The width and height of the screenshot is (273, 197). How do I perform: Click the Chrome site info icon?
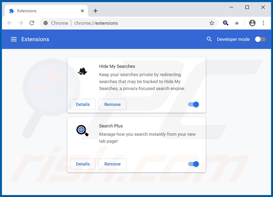click(46, 23)
